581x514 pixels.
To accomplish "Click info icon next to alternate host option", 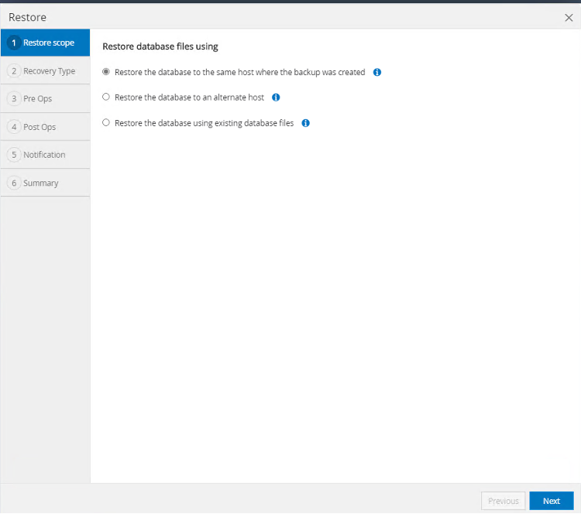I will 276,98.
